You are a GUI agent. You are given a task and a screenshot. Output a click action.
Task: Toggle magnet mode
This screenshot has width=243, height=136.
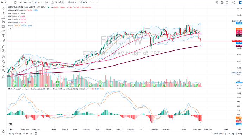(x=3, y=57)
